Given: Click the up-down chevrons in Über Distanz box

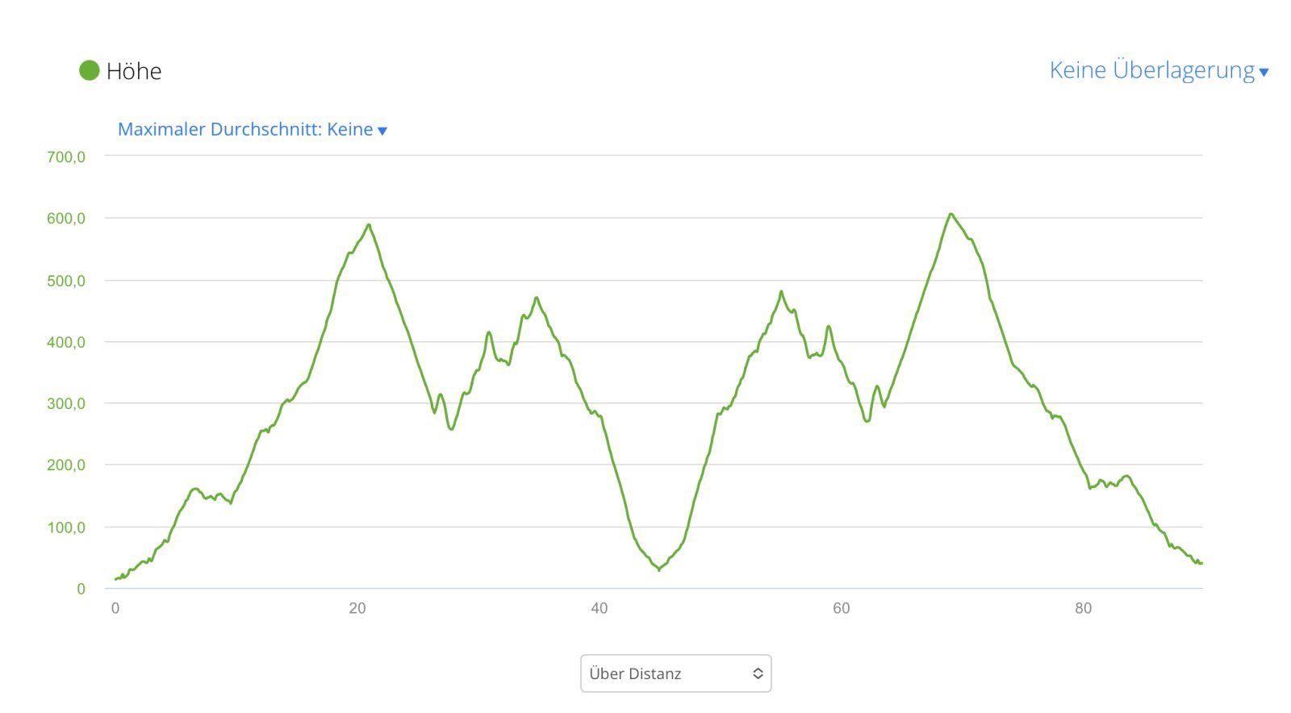Looking at the screenshot, I should (x=758, y=673).
